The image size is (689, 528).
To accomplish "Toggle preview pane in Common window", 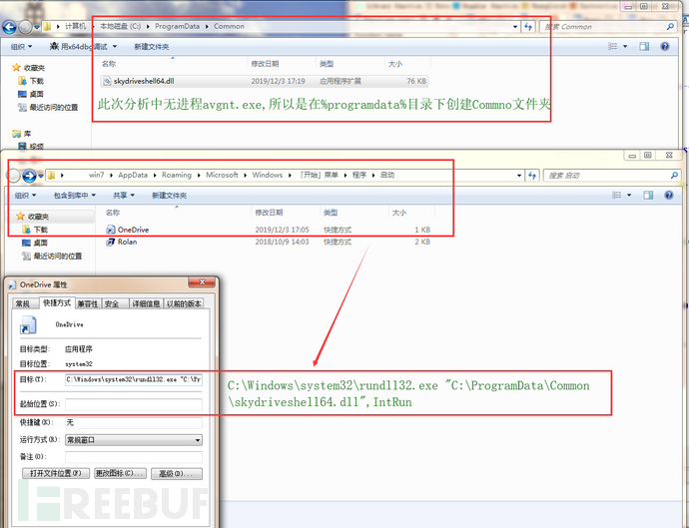I will coord(644,46).
